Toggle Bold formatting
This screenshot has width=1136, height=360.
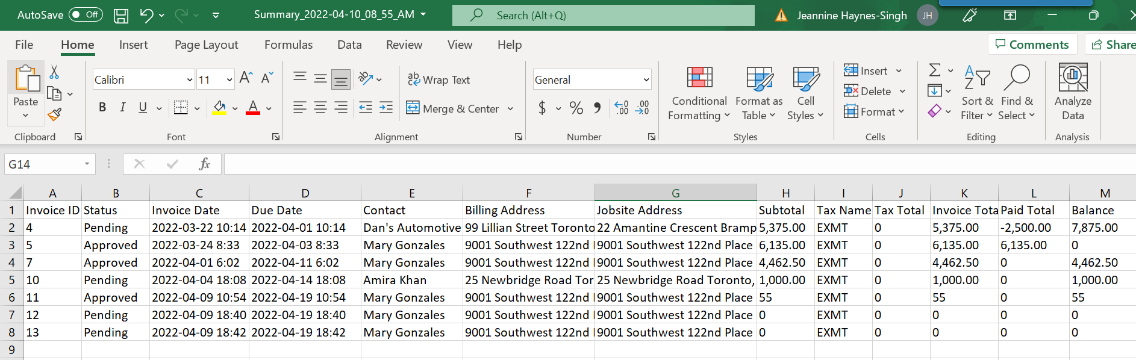point(102,108)
